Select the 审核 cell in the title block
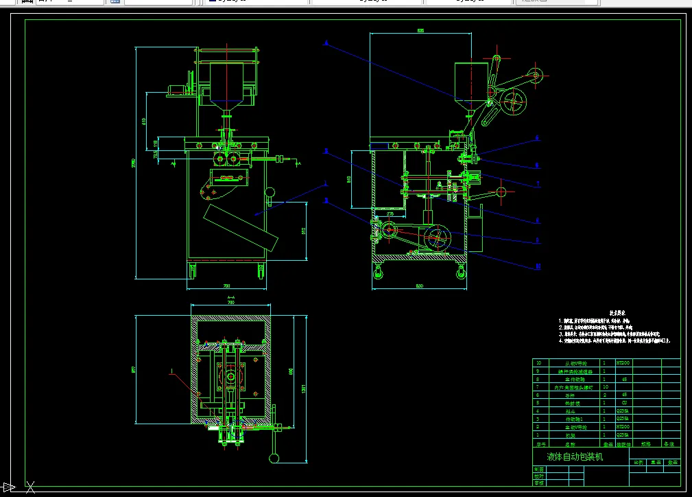Viewport: 692px width, 497px height. click(x=539, y=483)
